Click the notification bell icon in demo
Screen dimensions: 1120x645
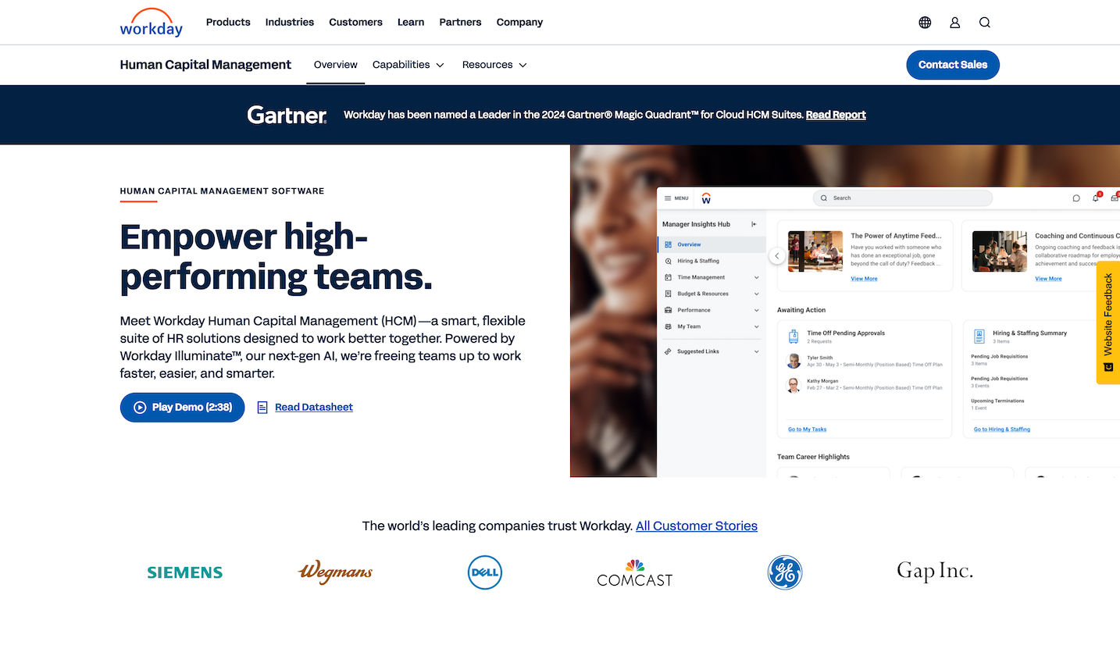(x=1096, y=198)
